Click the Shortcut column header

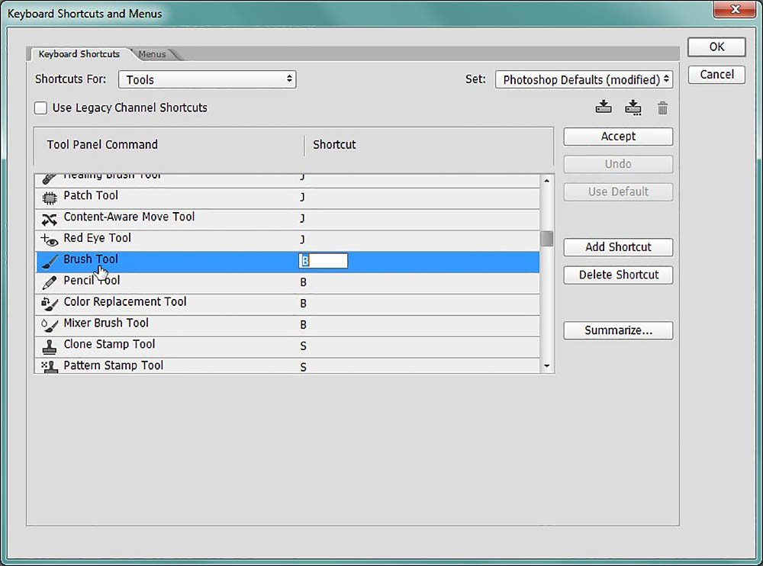(x=334, y=144)
